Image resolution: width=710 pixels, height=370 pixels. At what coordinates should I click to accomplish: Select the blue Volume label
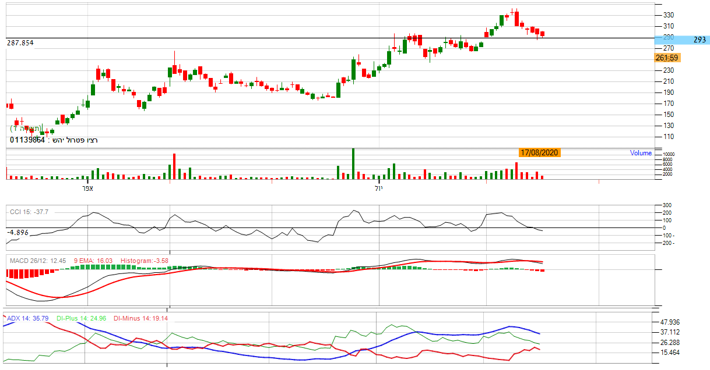tap(641, 153)
